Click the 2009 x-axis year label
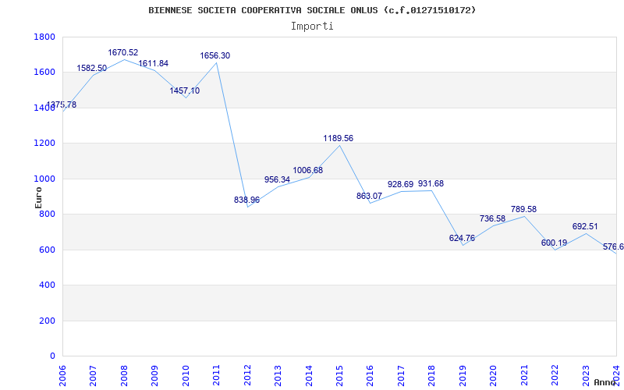 pos(154,376)
